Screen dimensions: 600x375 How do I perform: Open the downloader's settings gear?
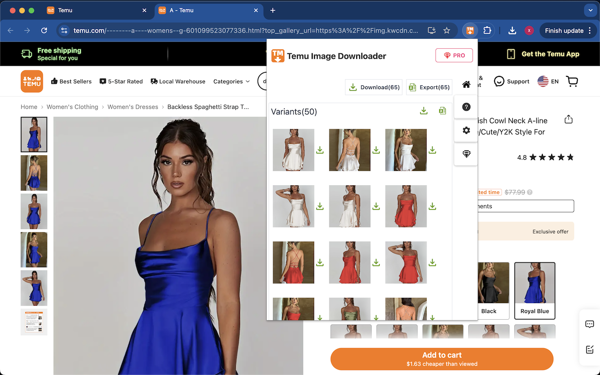pyautogui.click(x=466, y=130)
